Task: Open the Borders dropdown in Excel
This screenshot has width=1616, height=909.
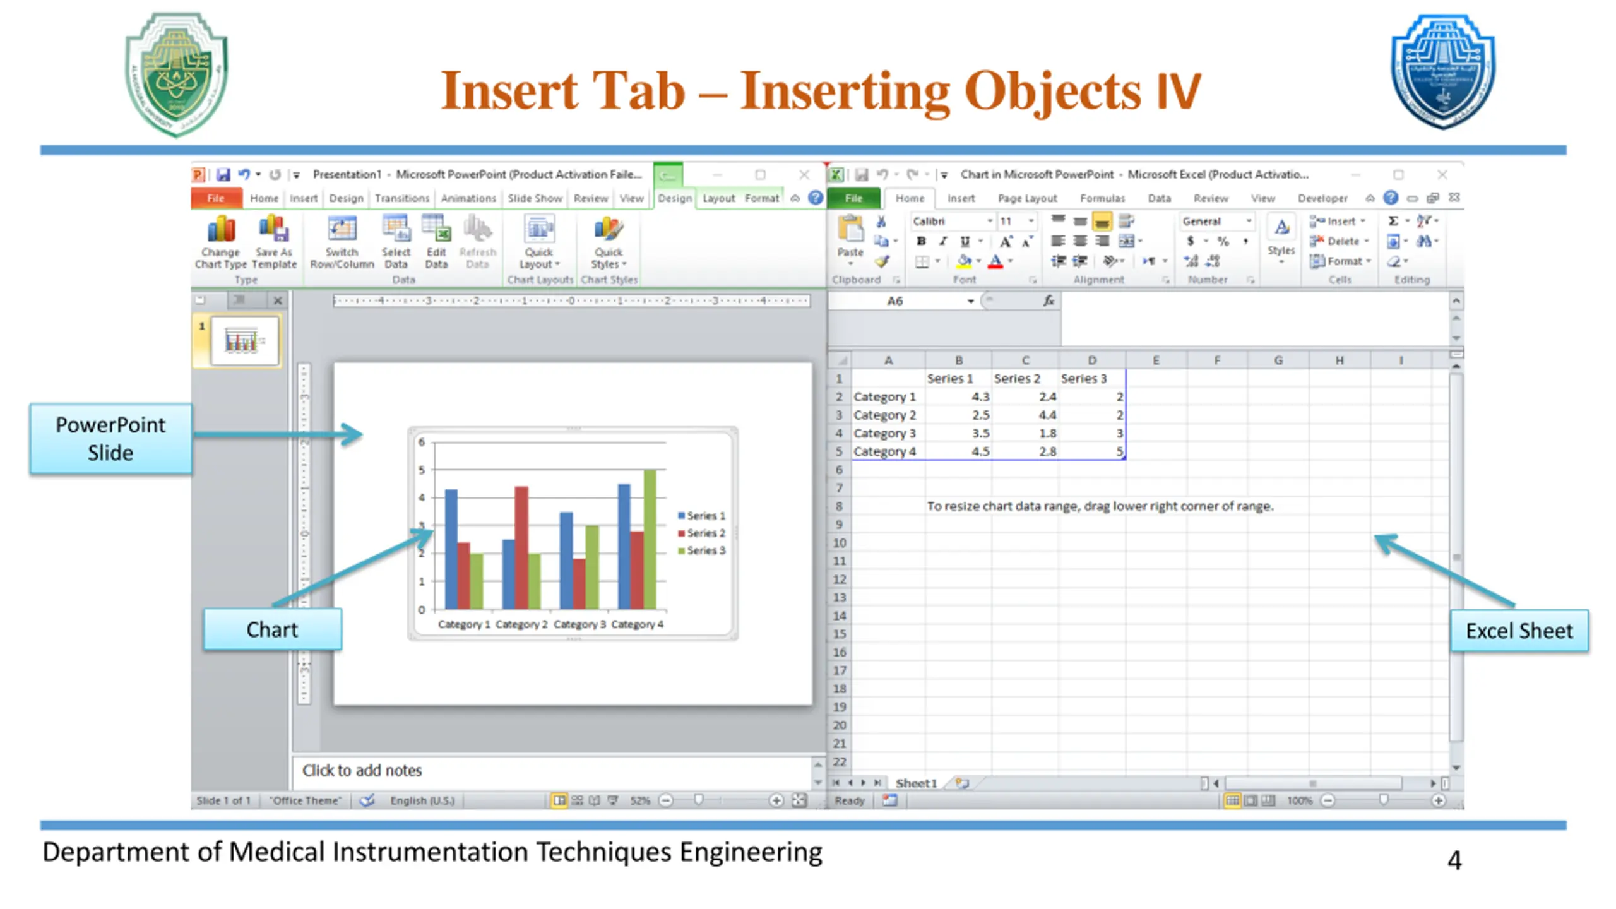Action: [938, 261]
